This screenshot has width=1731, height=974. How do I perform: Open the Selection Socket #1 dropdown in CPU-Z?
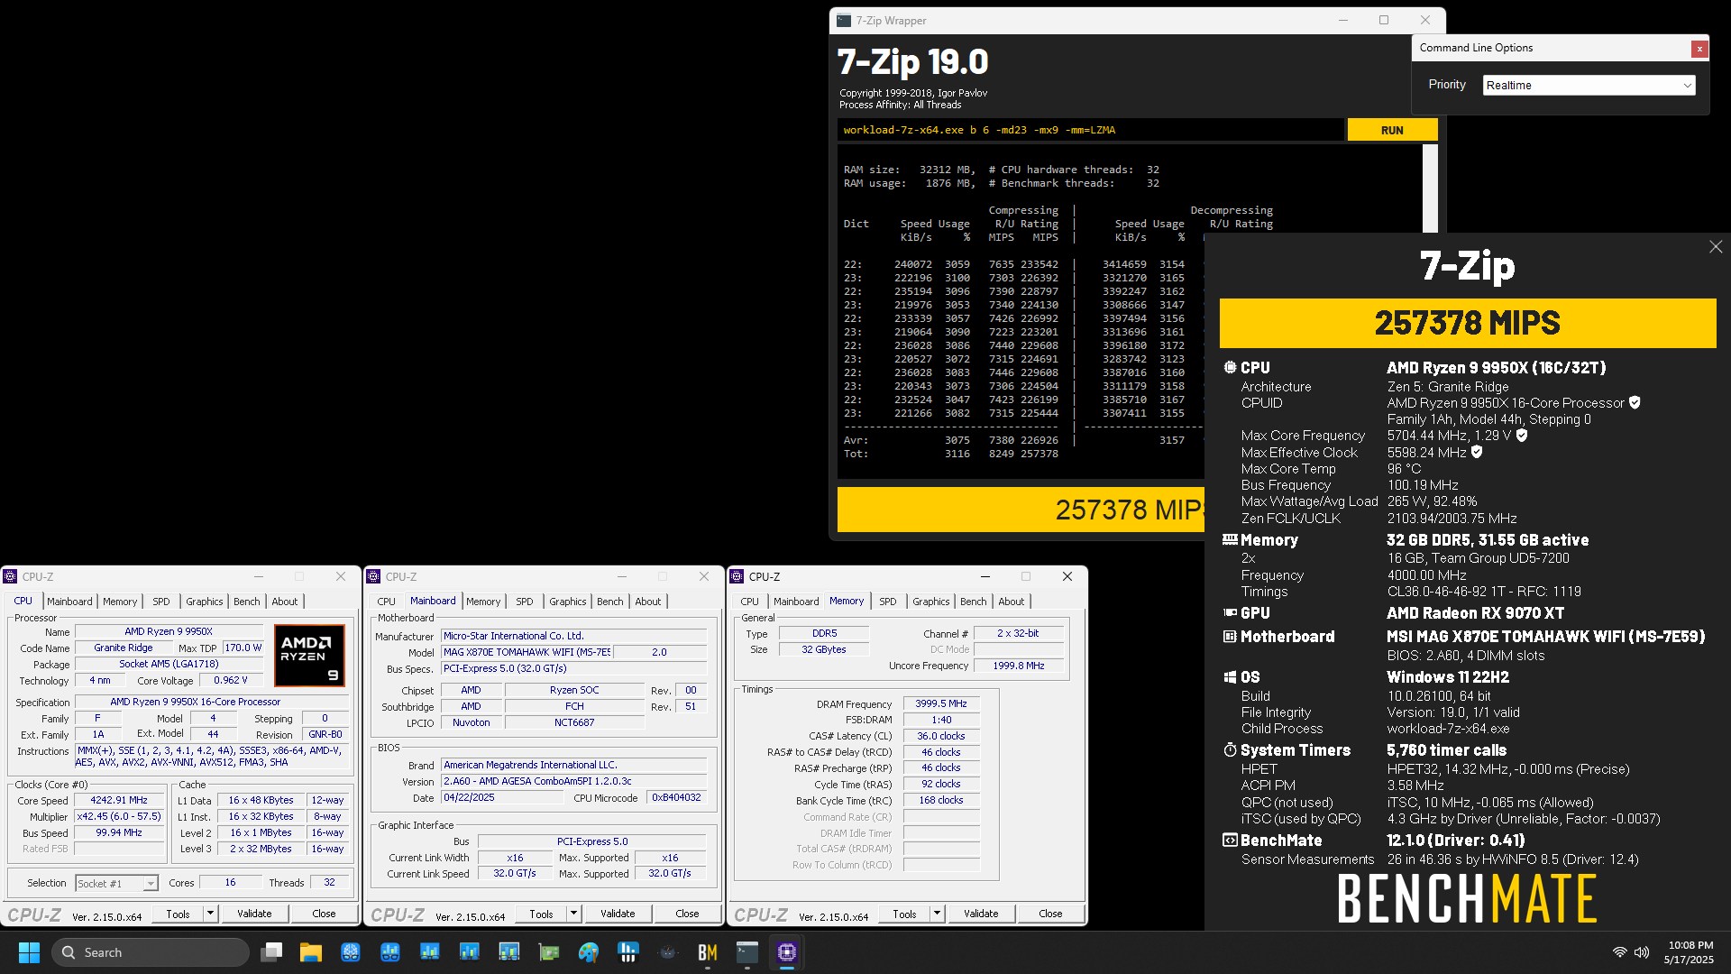[116, 884]
